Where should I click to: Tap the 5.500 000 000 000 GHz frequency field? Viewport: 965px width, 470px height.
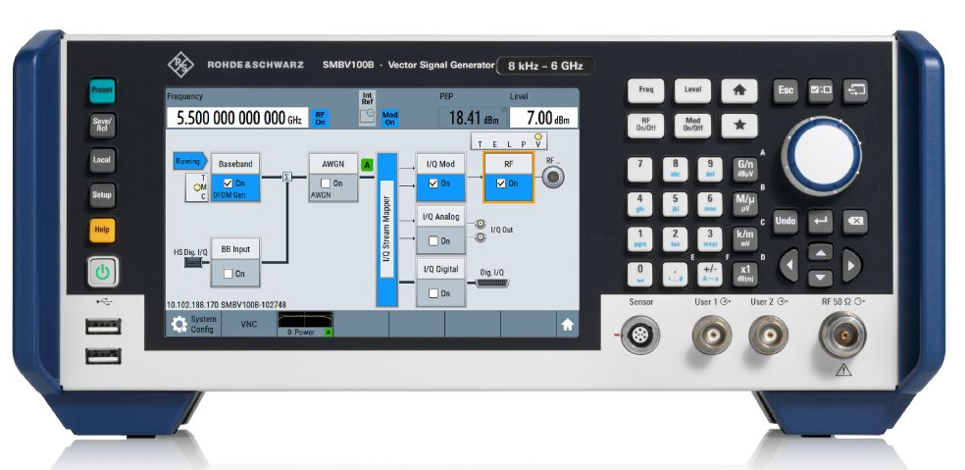tap(237, 119)
